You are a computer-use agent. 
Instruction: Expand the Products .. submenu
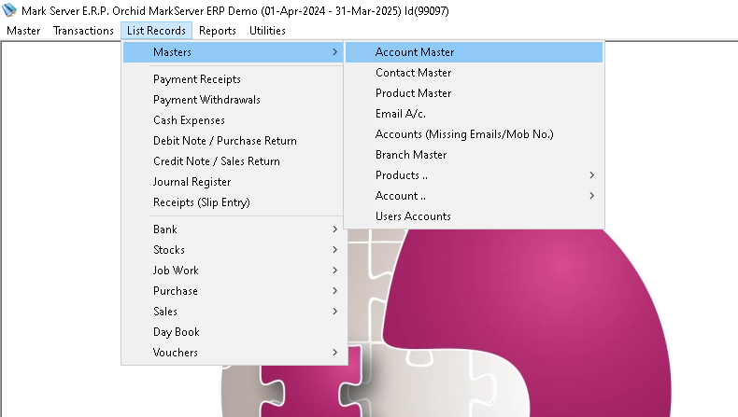coord(474,175)
